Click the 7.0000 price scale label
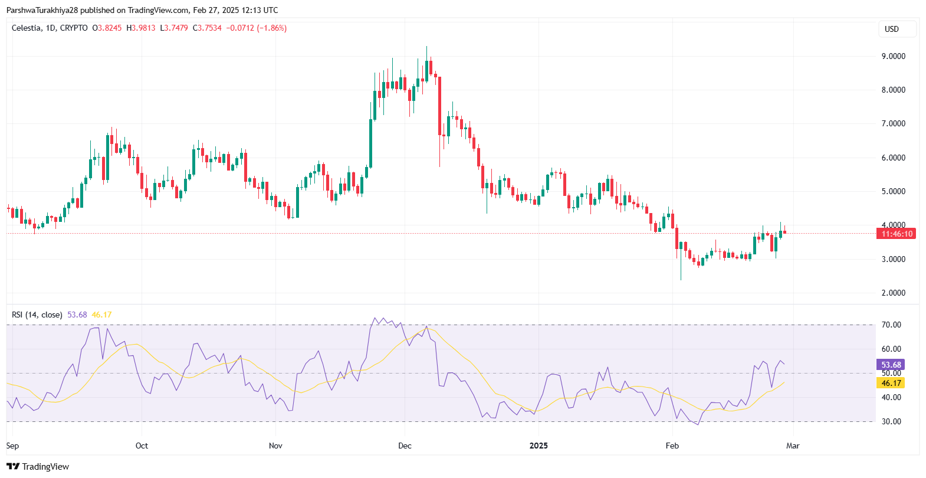 [x=894, y=123]
